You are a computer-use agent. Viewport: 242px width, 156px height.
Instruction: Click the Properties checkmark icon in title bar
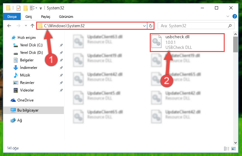18,8
